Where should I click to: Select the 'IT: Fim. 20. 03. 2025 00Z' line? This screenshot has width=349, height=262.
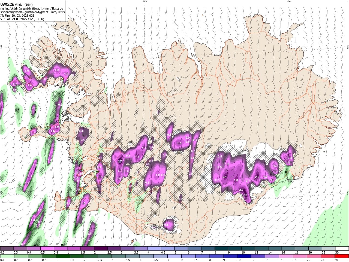(x=17, y=16)
